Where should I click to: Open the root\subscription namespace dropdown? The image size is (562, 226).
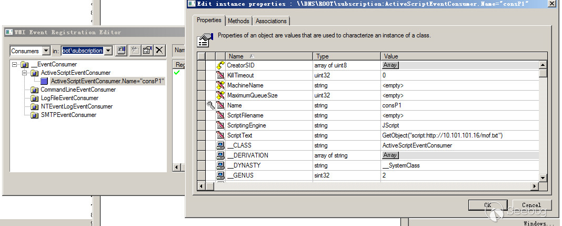[x=109, y=51]
